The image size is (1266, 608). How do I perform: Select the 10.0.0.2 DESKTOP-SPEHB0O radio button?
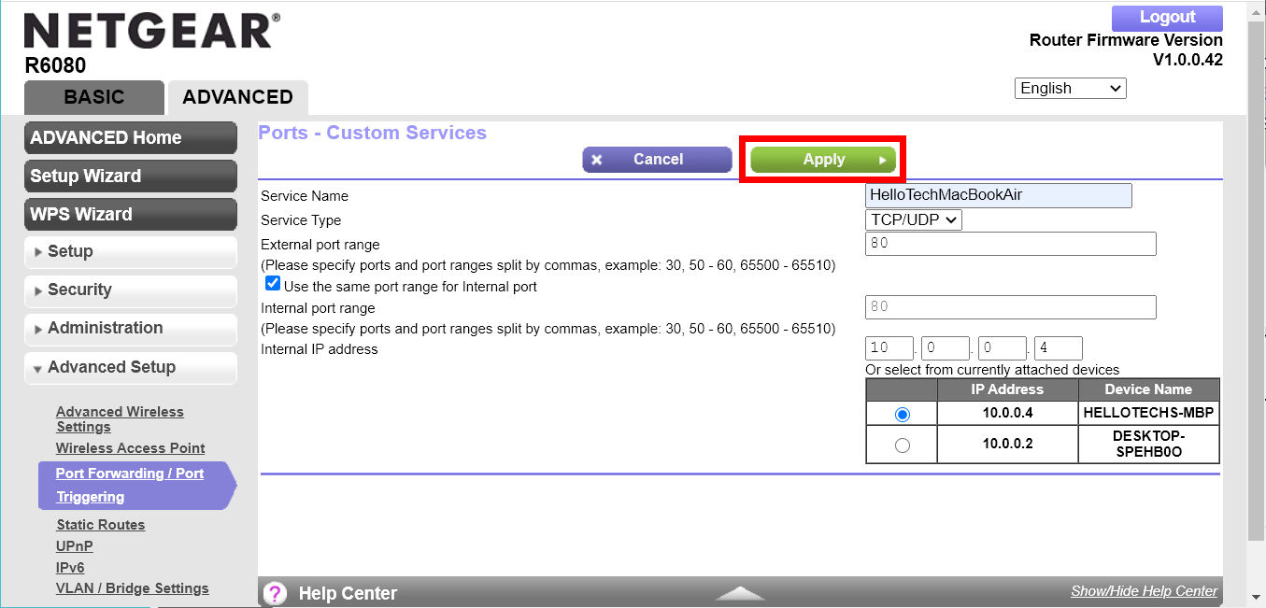click(x=902, y=445)
